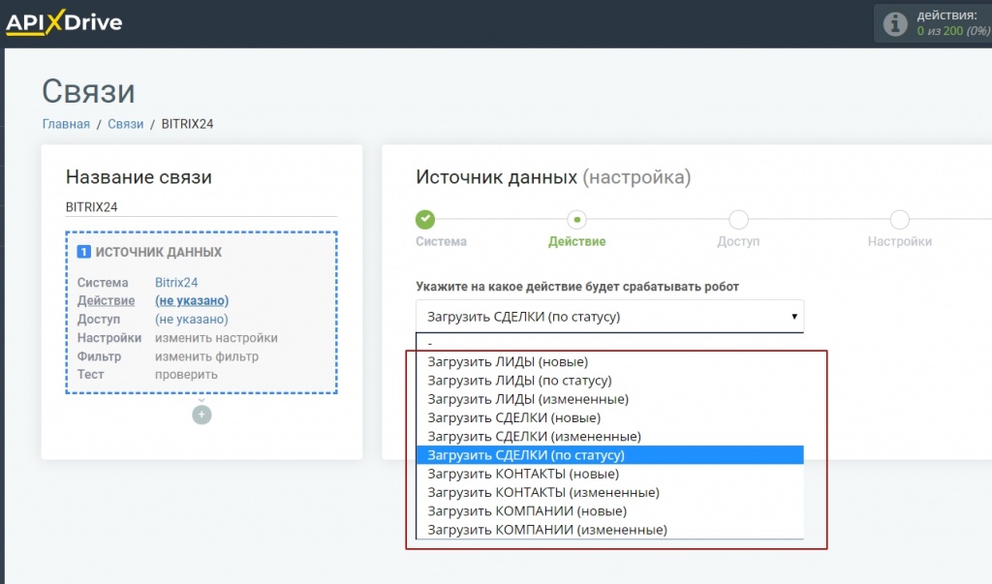This screenshot has width=992, height=584.
Task: Open the actions info icon
Action: pos(894,24)
